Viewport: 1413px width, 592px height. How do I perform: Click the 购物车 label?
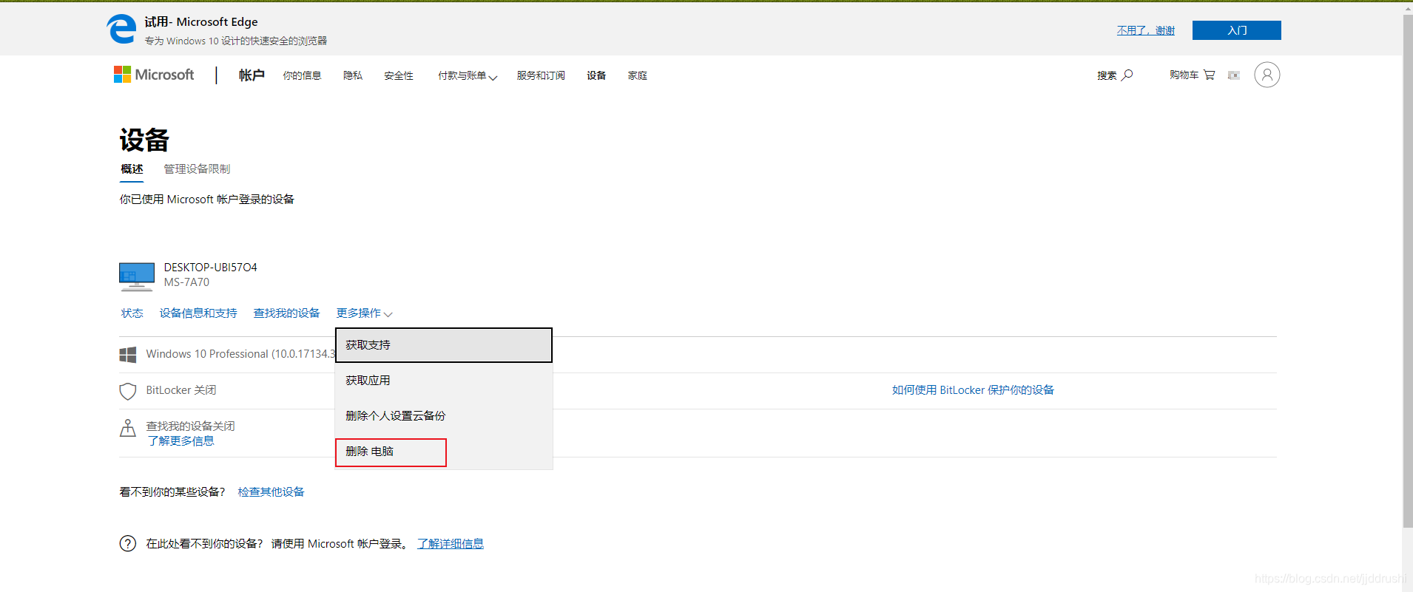click(x=1184, y=75)
